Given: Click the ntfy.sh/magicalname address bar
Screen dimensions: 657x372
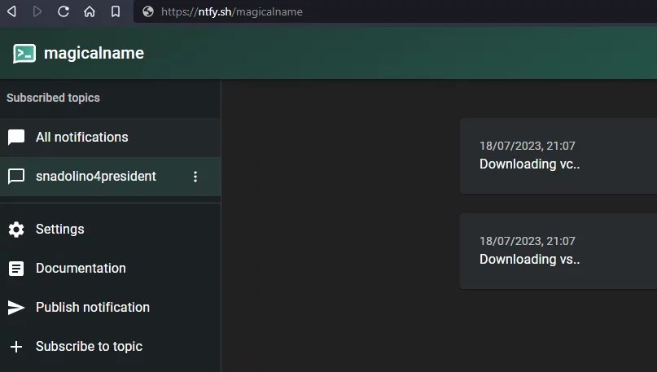Looking at the screenshot, I should 326,11.
